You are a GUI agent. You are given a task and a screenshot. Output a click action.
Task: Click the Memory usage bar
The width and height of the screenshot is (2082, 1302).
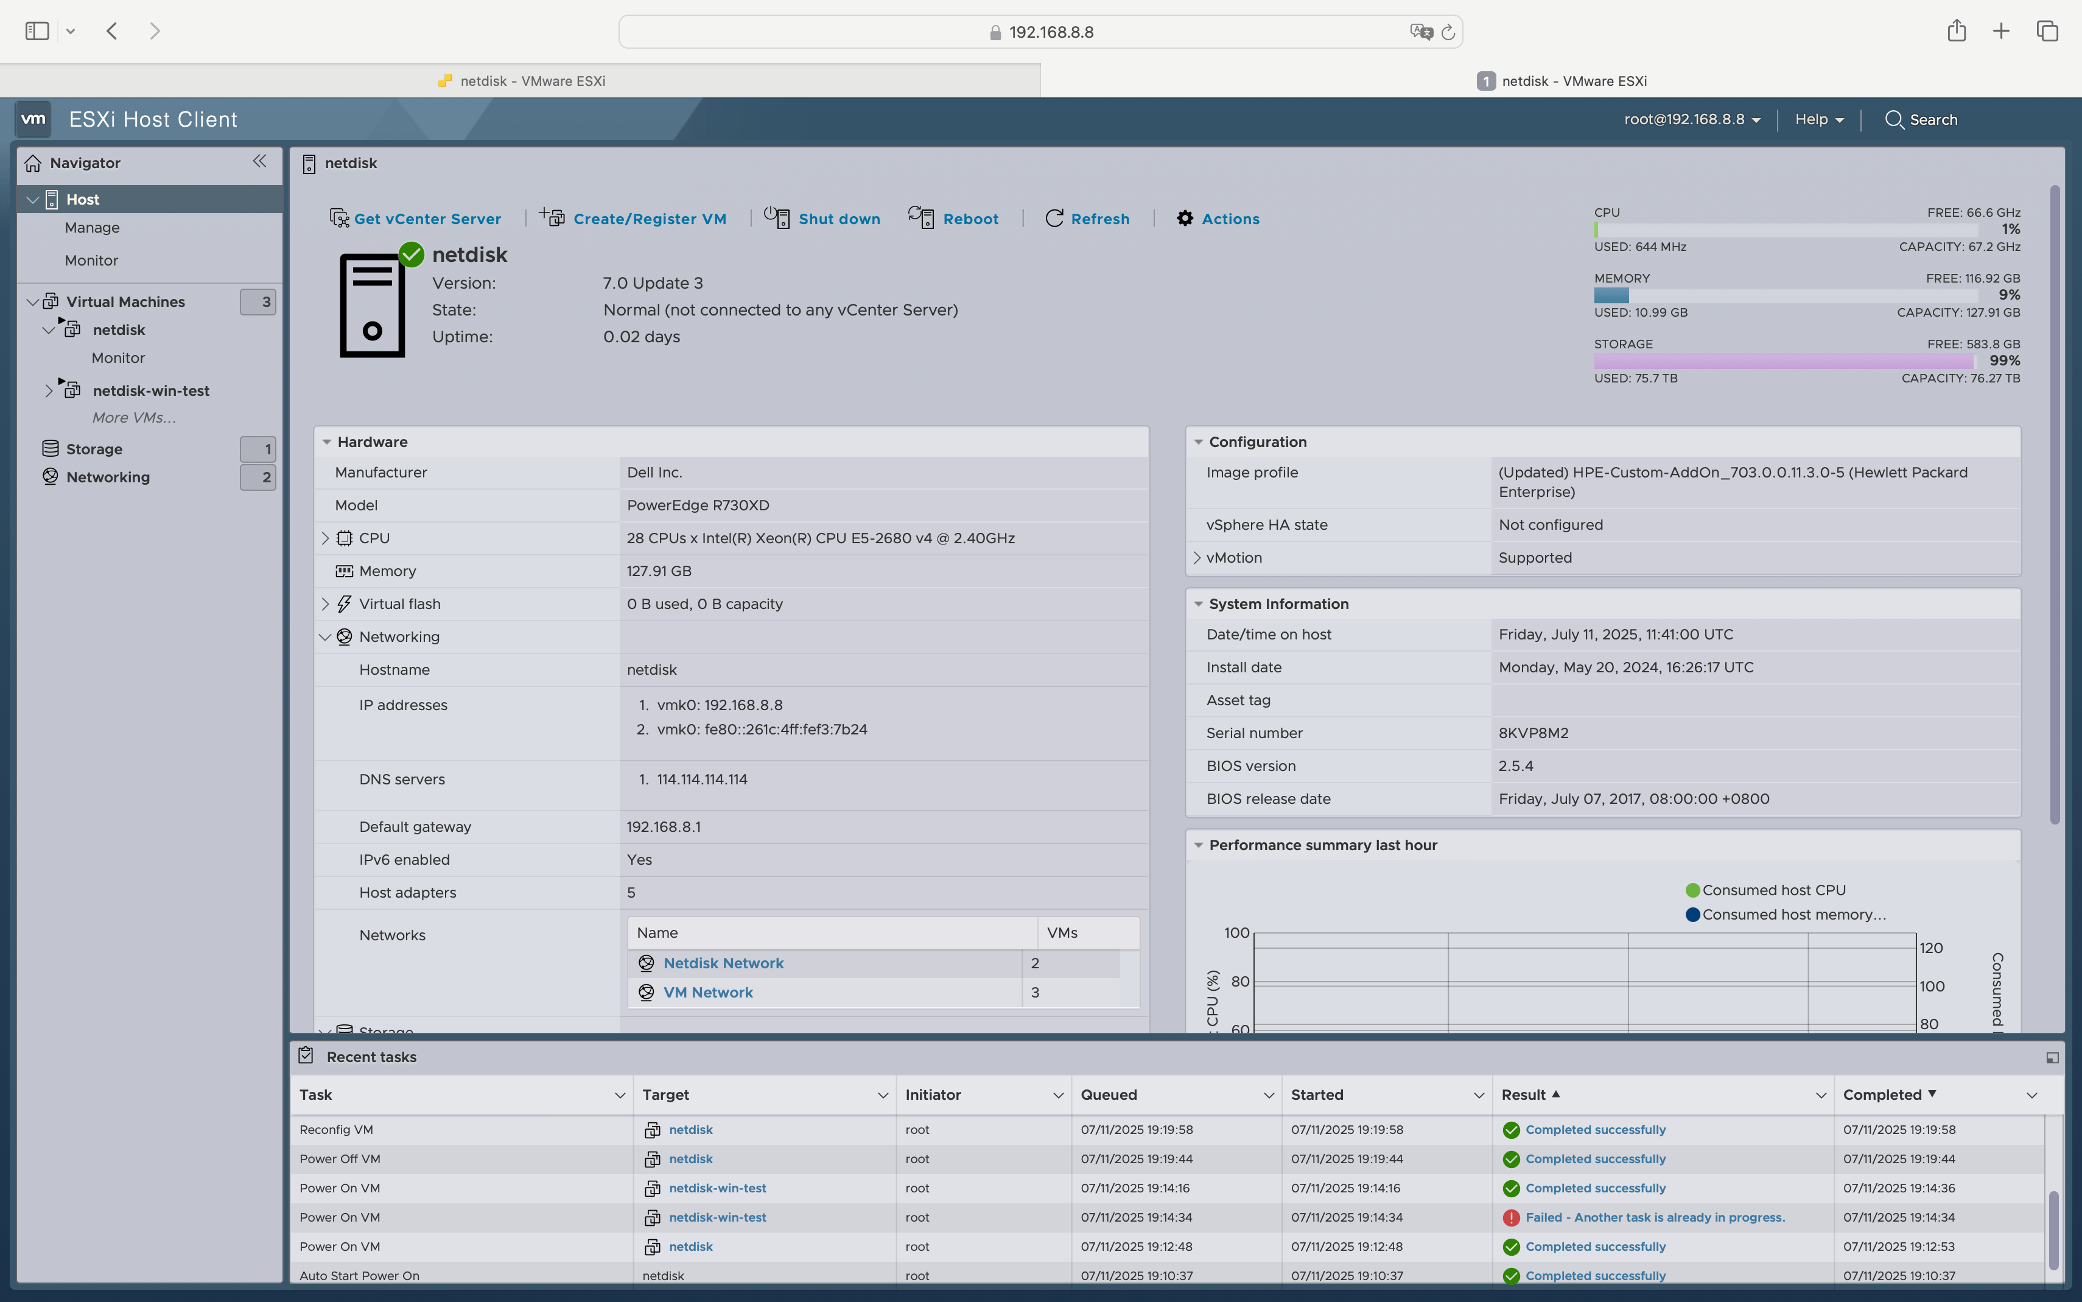(x=1785, y=295)
